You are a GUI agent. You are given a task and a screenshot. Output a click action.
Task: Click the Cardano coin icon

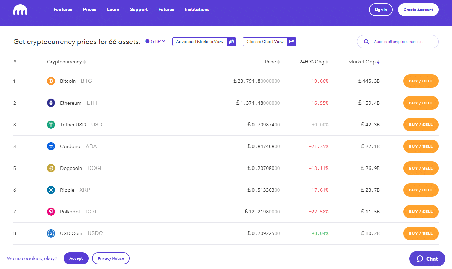pyautogui.click(x=51, y=146)
